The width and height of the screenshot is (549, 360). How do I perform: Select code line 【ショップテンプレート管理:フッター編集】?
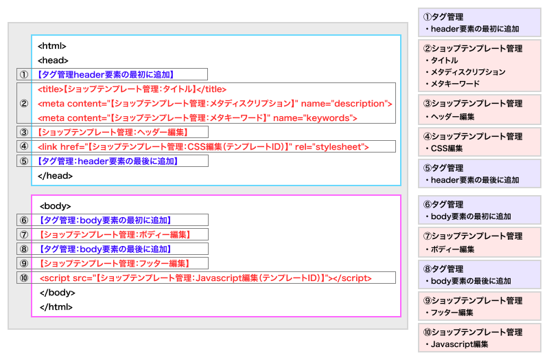(x=115, y=263)
